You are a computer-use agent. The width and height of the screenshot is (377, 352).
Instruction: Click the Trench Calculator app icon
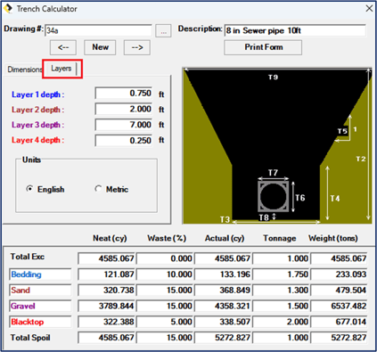[x=8, y=9]
